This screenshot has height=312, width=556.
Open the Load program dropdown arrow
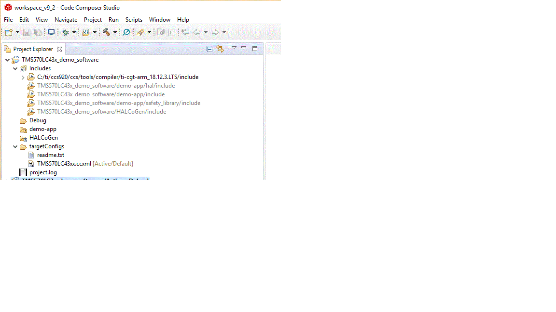95,33
